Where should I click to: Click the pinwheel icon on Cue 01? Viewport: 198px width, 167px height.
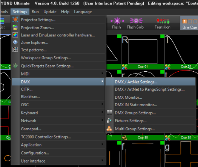click(x=124, y=67)
